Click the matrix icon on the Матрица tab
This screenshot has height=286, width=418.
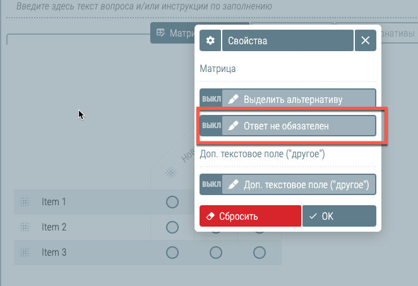click(160, 33)
